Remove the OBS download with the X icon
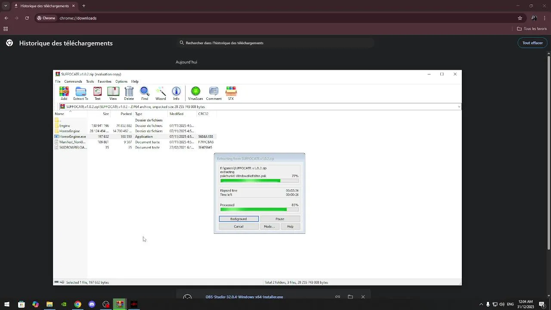This screenshot has width=551, height=310. (363, 297)
